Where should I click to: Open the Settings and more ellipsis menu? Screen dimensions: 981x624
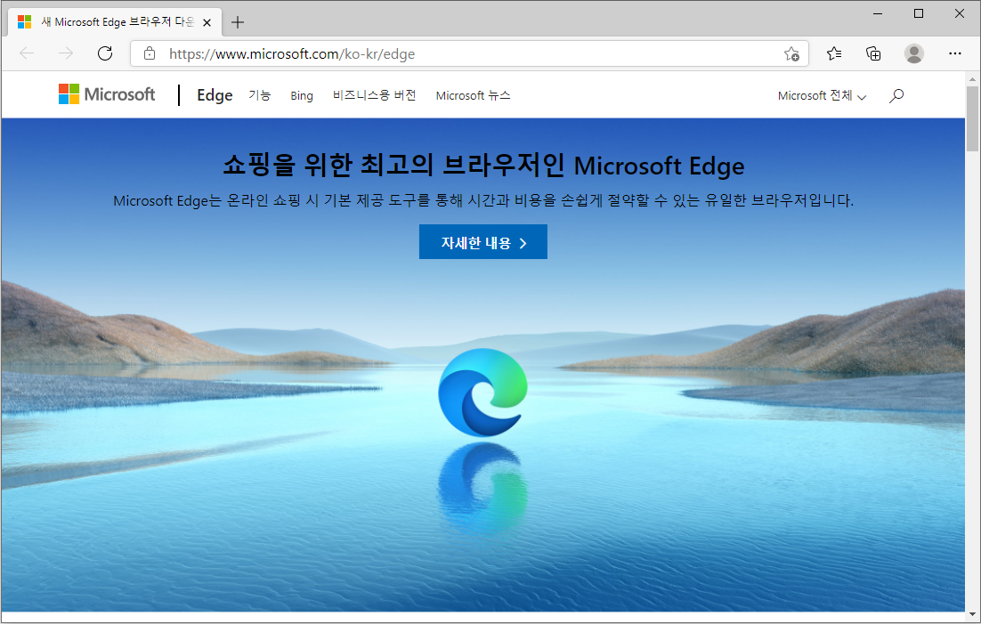[x=954, y=53]
